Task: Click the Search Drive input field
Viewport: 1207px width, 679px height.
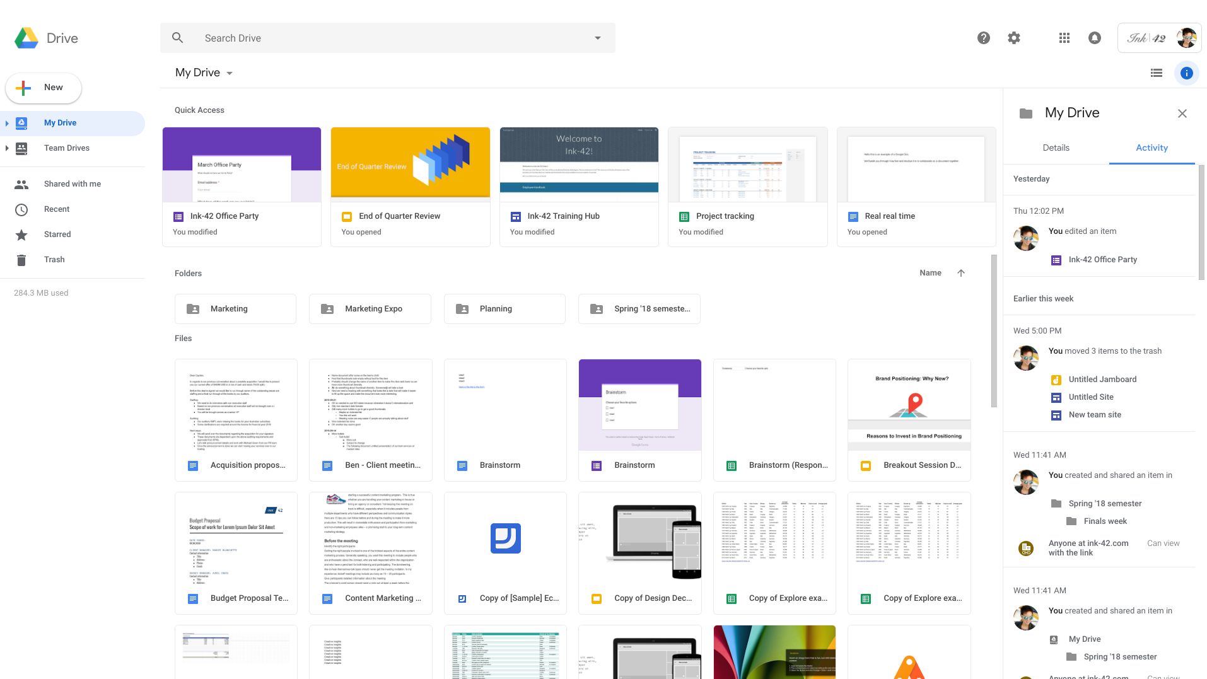Action: pyautogui.click(x=387, y=38)
